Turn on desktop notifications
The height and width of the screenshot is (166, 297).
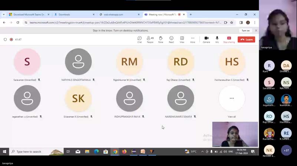pos(245,31)
